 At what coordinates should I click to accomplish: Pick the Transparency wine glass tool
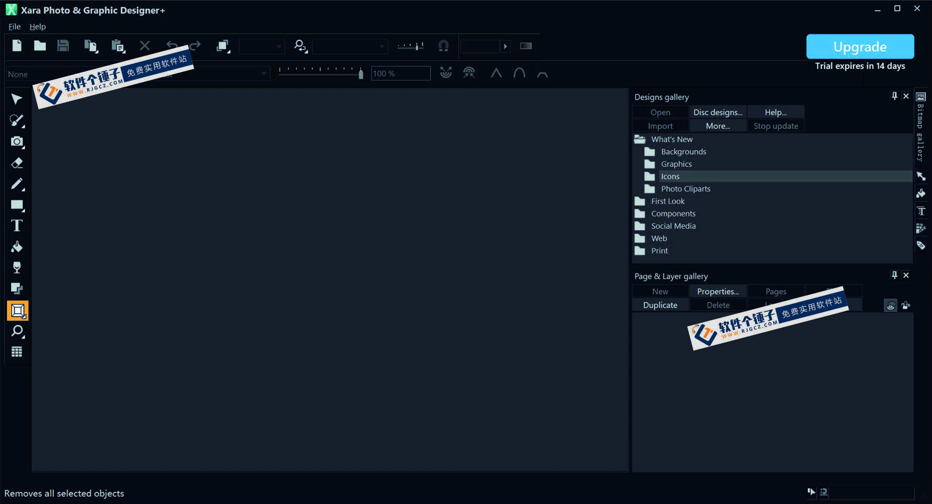pyautogui.click(x=17, y=268)
